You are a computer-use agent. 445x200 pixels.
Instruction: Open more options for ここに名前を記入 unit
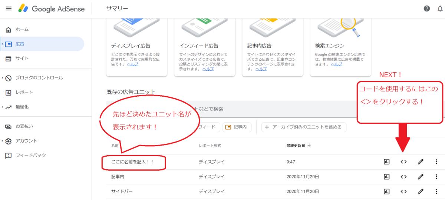436,162
